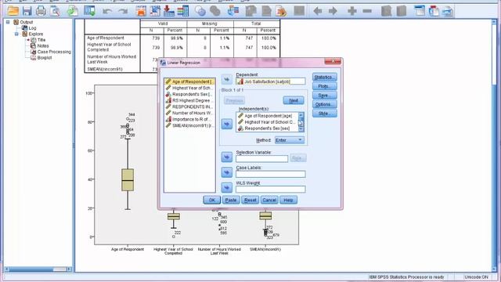Click the Print toolbar icon
This screenshot has height=282, width=501.
coord(41,11)
